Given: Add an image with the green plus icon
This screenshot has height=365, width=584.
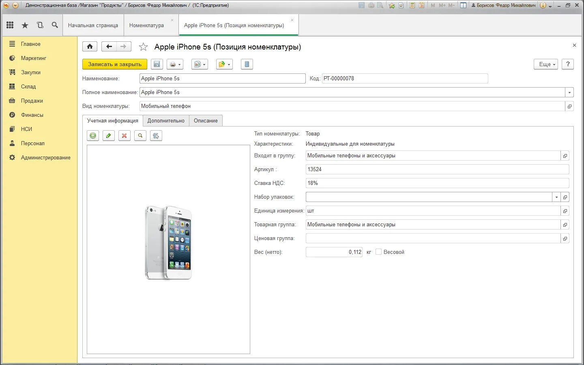Looking at the screenshot, I should point(93,136).
